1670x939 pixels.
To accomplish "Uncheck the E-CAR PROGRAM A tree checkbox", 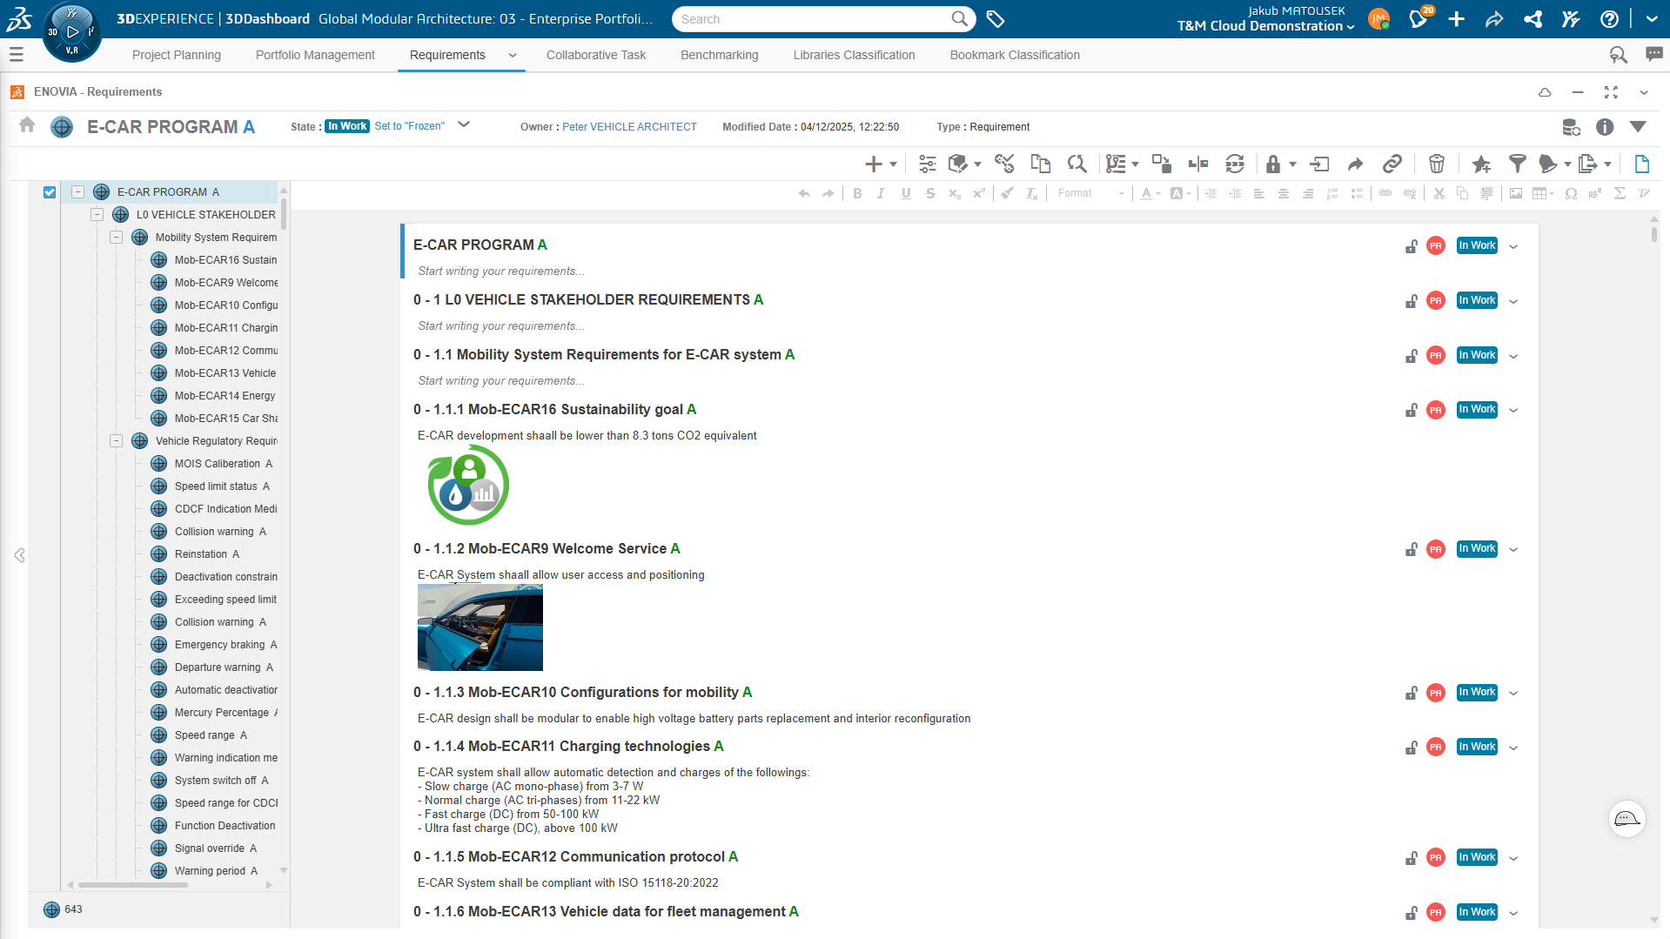I will (x=50, y=192).
